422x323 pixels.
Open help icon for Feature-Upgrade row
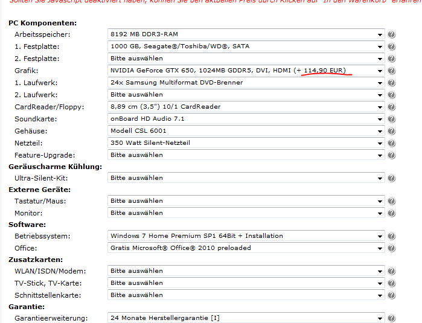[x=392, y=155]
